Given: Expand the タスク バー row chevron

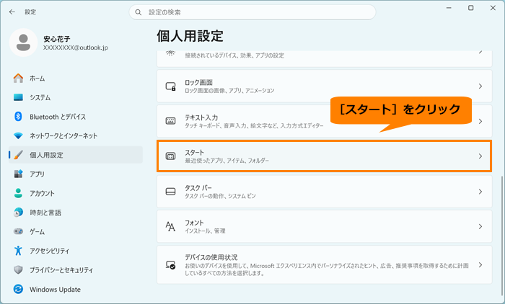Looking at the screenshot, I should [x=480, y=192].
